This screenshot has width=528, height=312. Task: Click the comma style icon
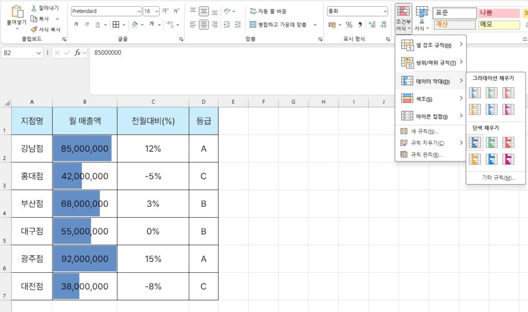coord(360,24)
